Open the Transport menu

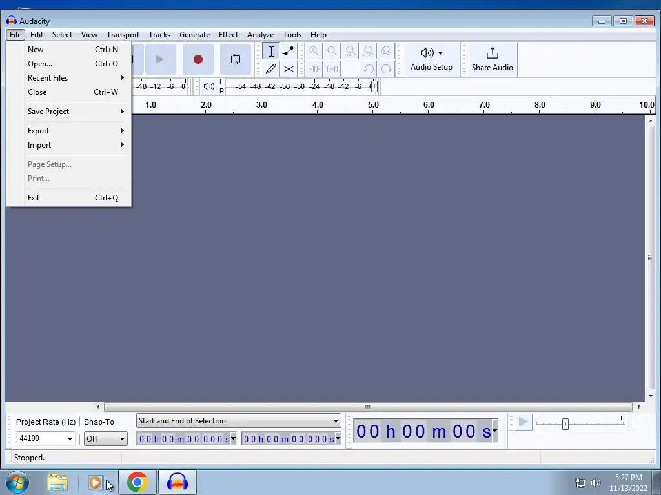click(x=123, y=35)
